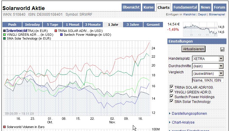Click the save settings floppy disk icon
This screenshot has width=230, height=131.
222,49
